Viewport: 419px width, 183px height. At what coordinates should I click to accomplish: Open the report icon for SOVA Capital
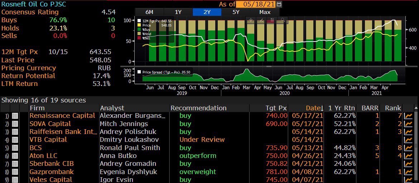click(x=15, y=124)
